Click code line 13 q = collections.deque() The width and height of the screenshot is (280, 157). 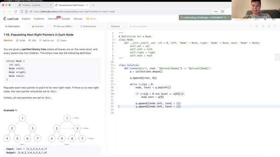(146, 72)
